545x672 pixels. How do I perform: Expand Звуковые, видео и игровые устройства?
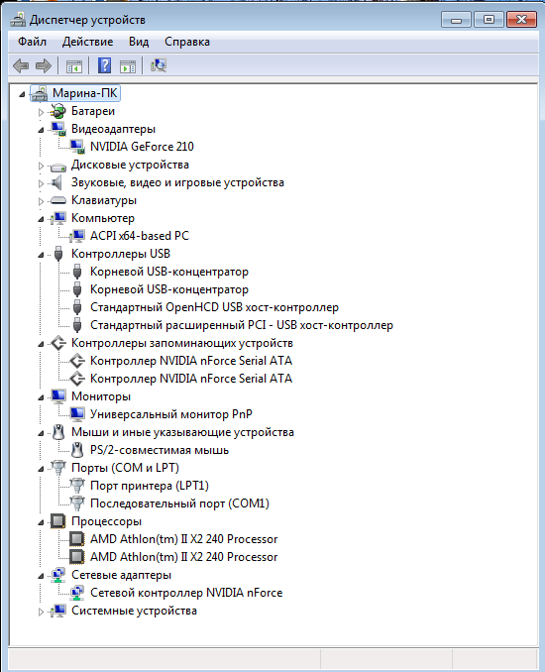click(x=41, y=183)
